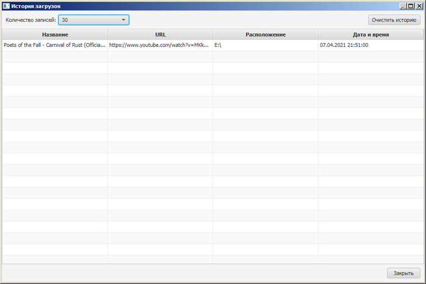Sort by the Дата и время column header
426x284 pixels.
point(371,35)
